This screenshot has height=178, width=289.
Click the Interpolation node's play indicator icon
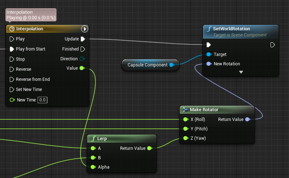pos(84,29)
